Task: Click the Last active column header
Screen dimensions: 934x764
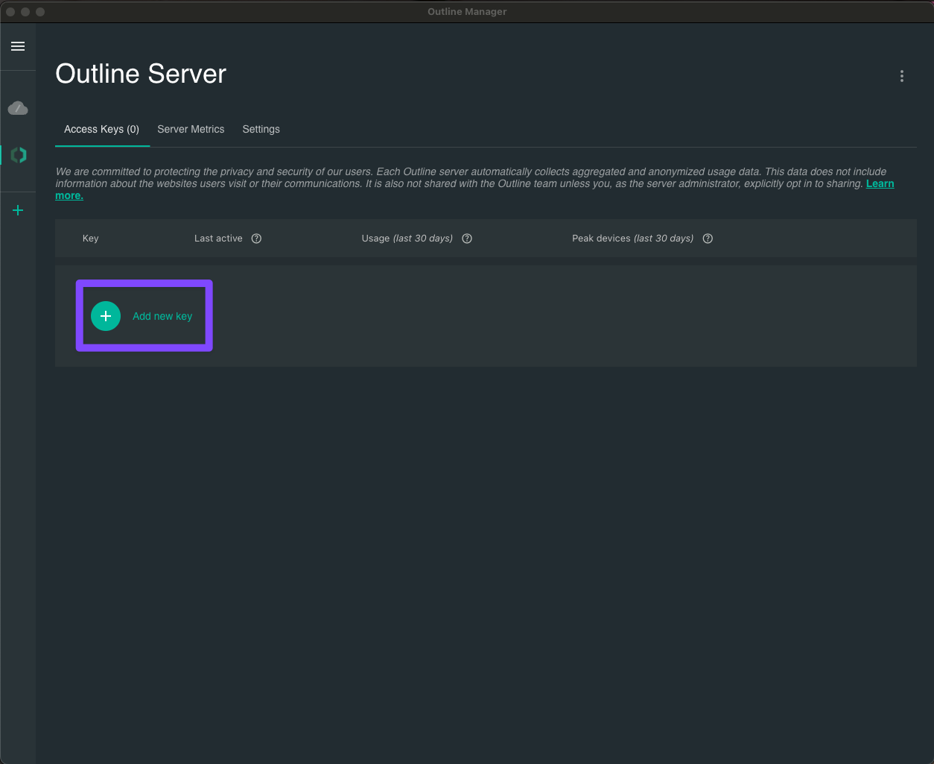Action: (218, 239)
